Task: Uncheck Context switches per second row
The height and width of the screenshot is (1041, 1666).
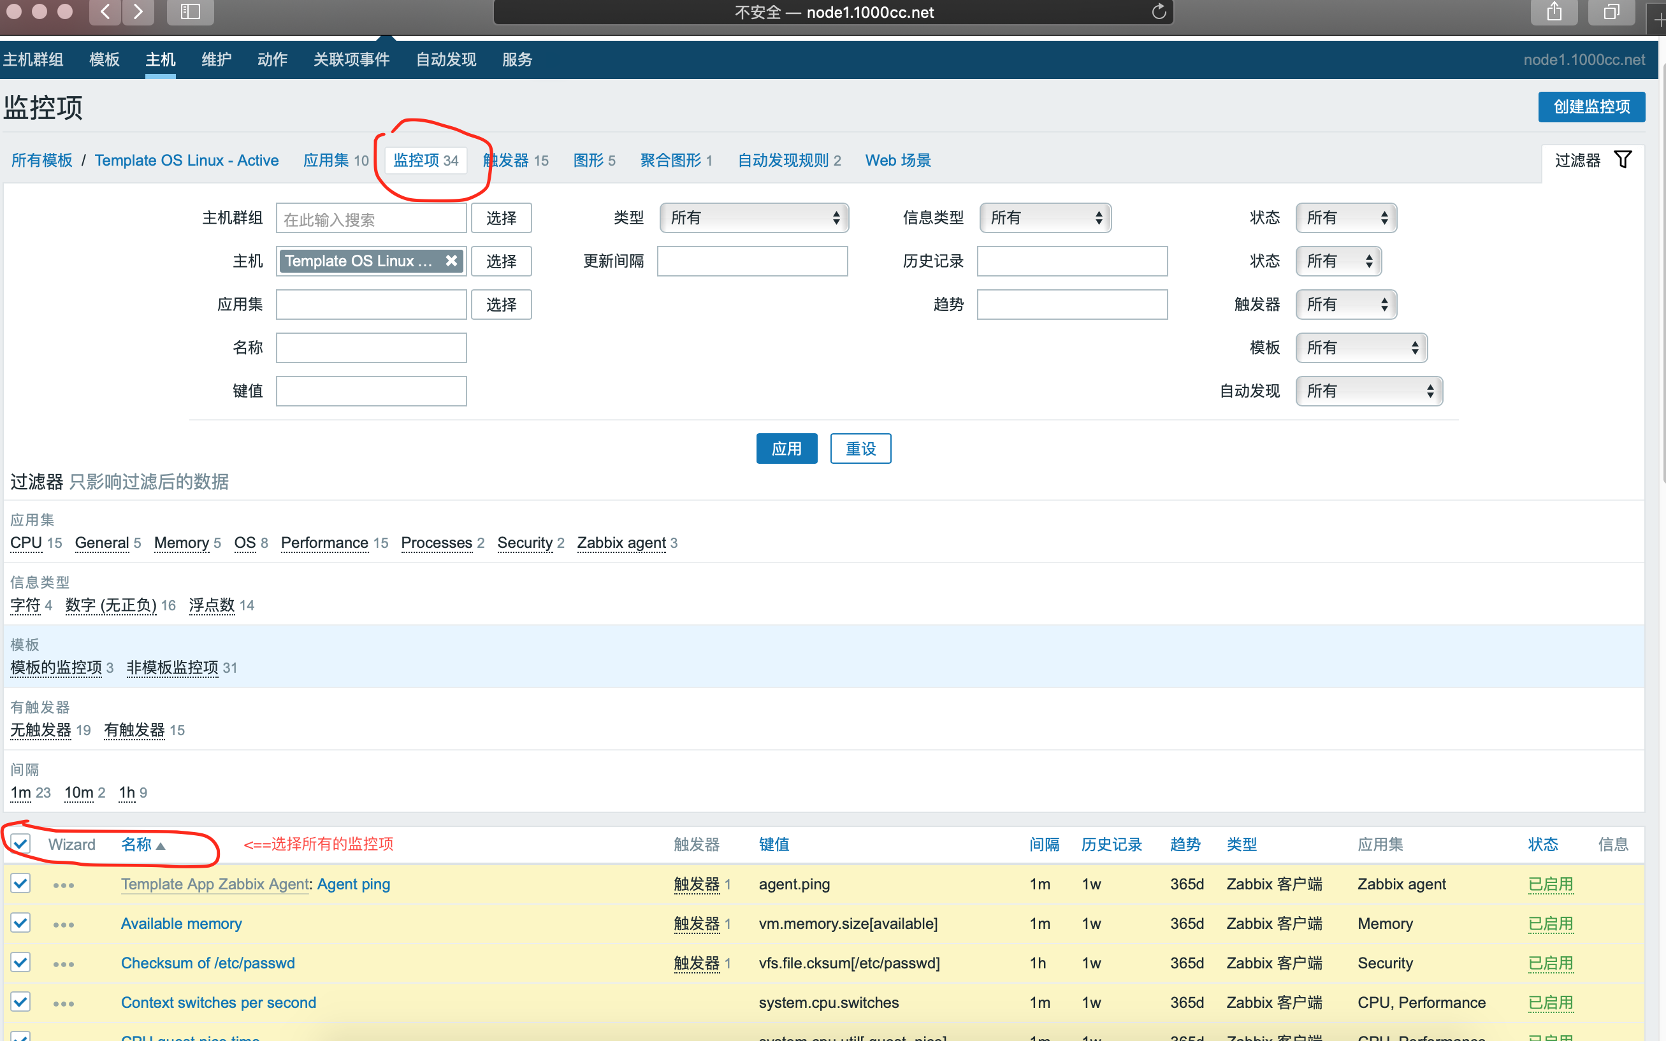Action: point(20,1002)
